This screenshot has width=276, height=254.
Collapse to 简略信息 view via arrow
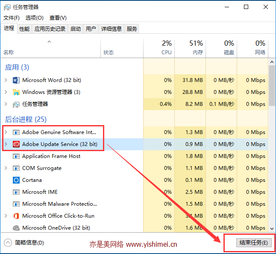point(8,243)
